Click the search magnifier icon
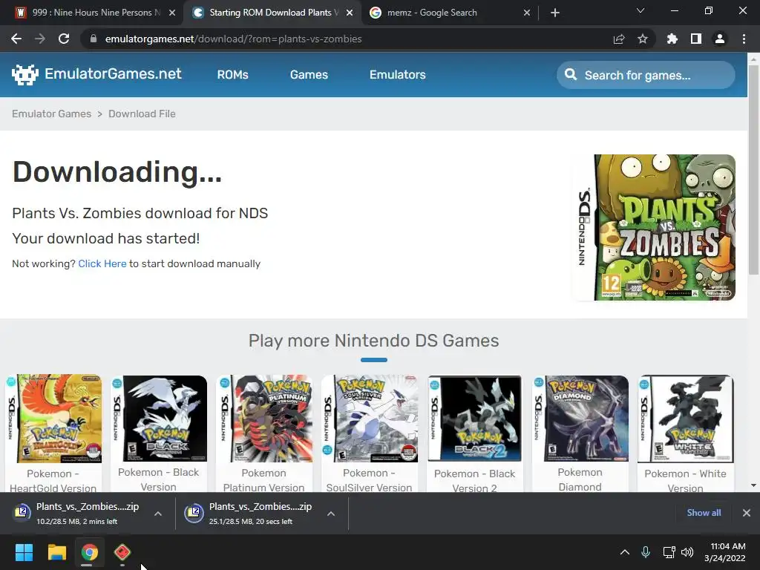The width and height of the screenshot is (760, 570). point(571,75)
